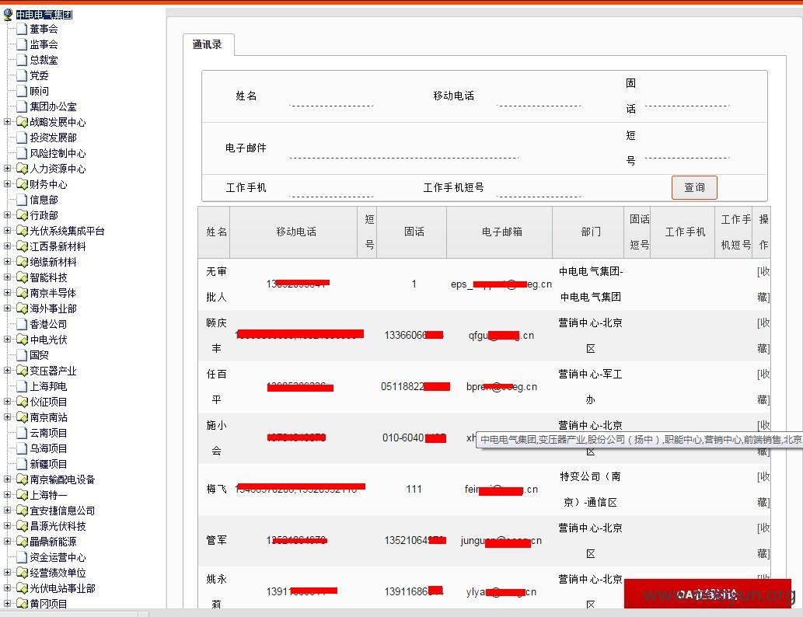803x617 pixels.
Task: Click the folder icon next to 光伏系统集成平台
Action: click(22, 231)
